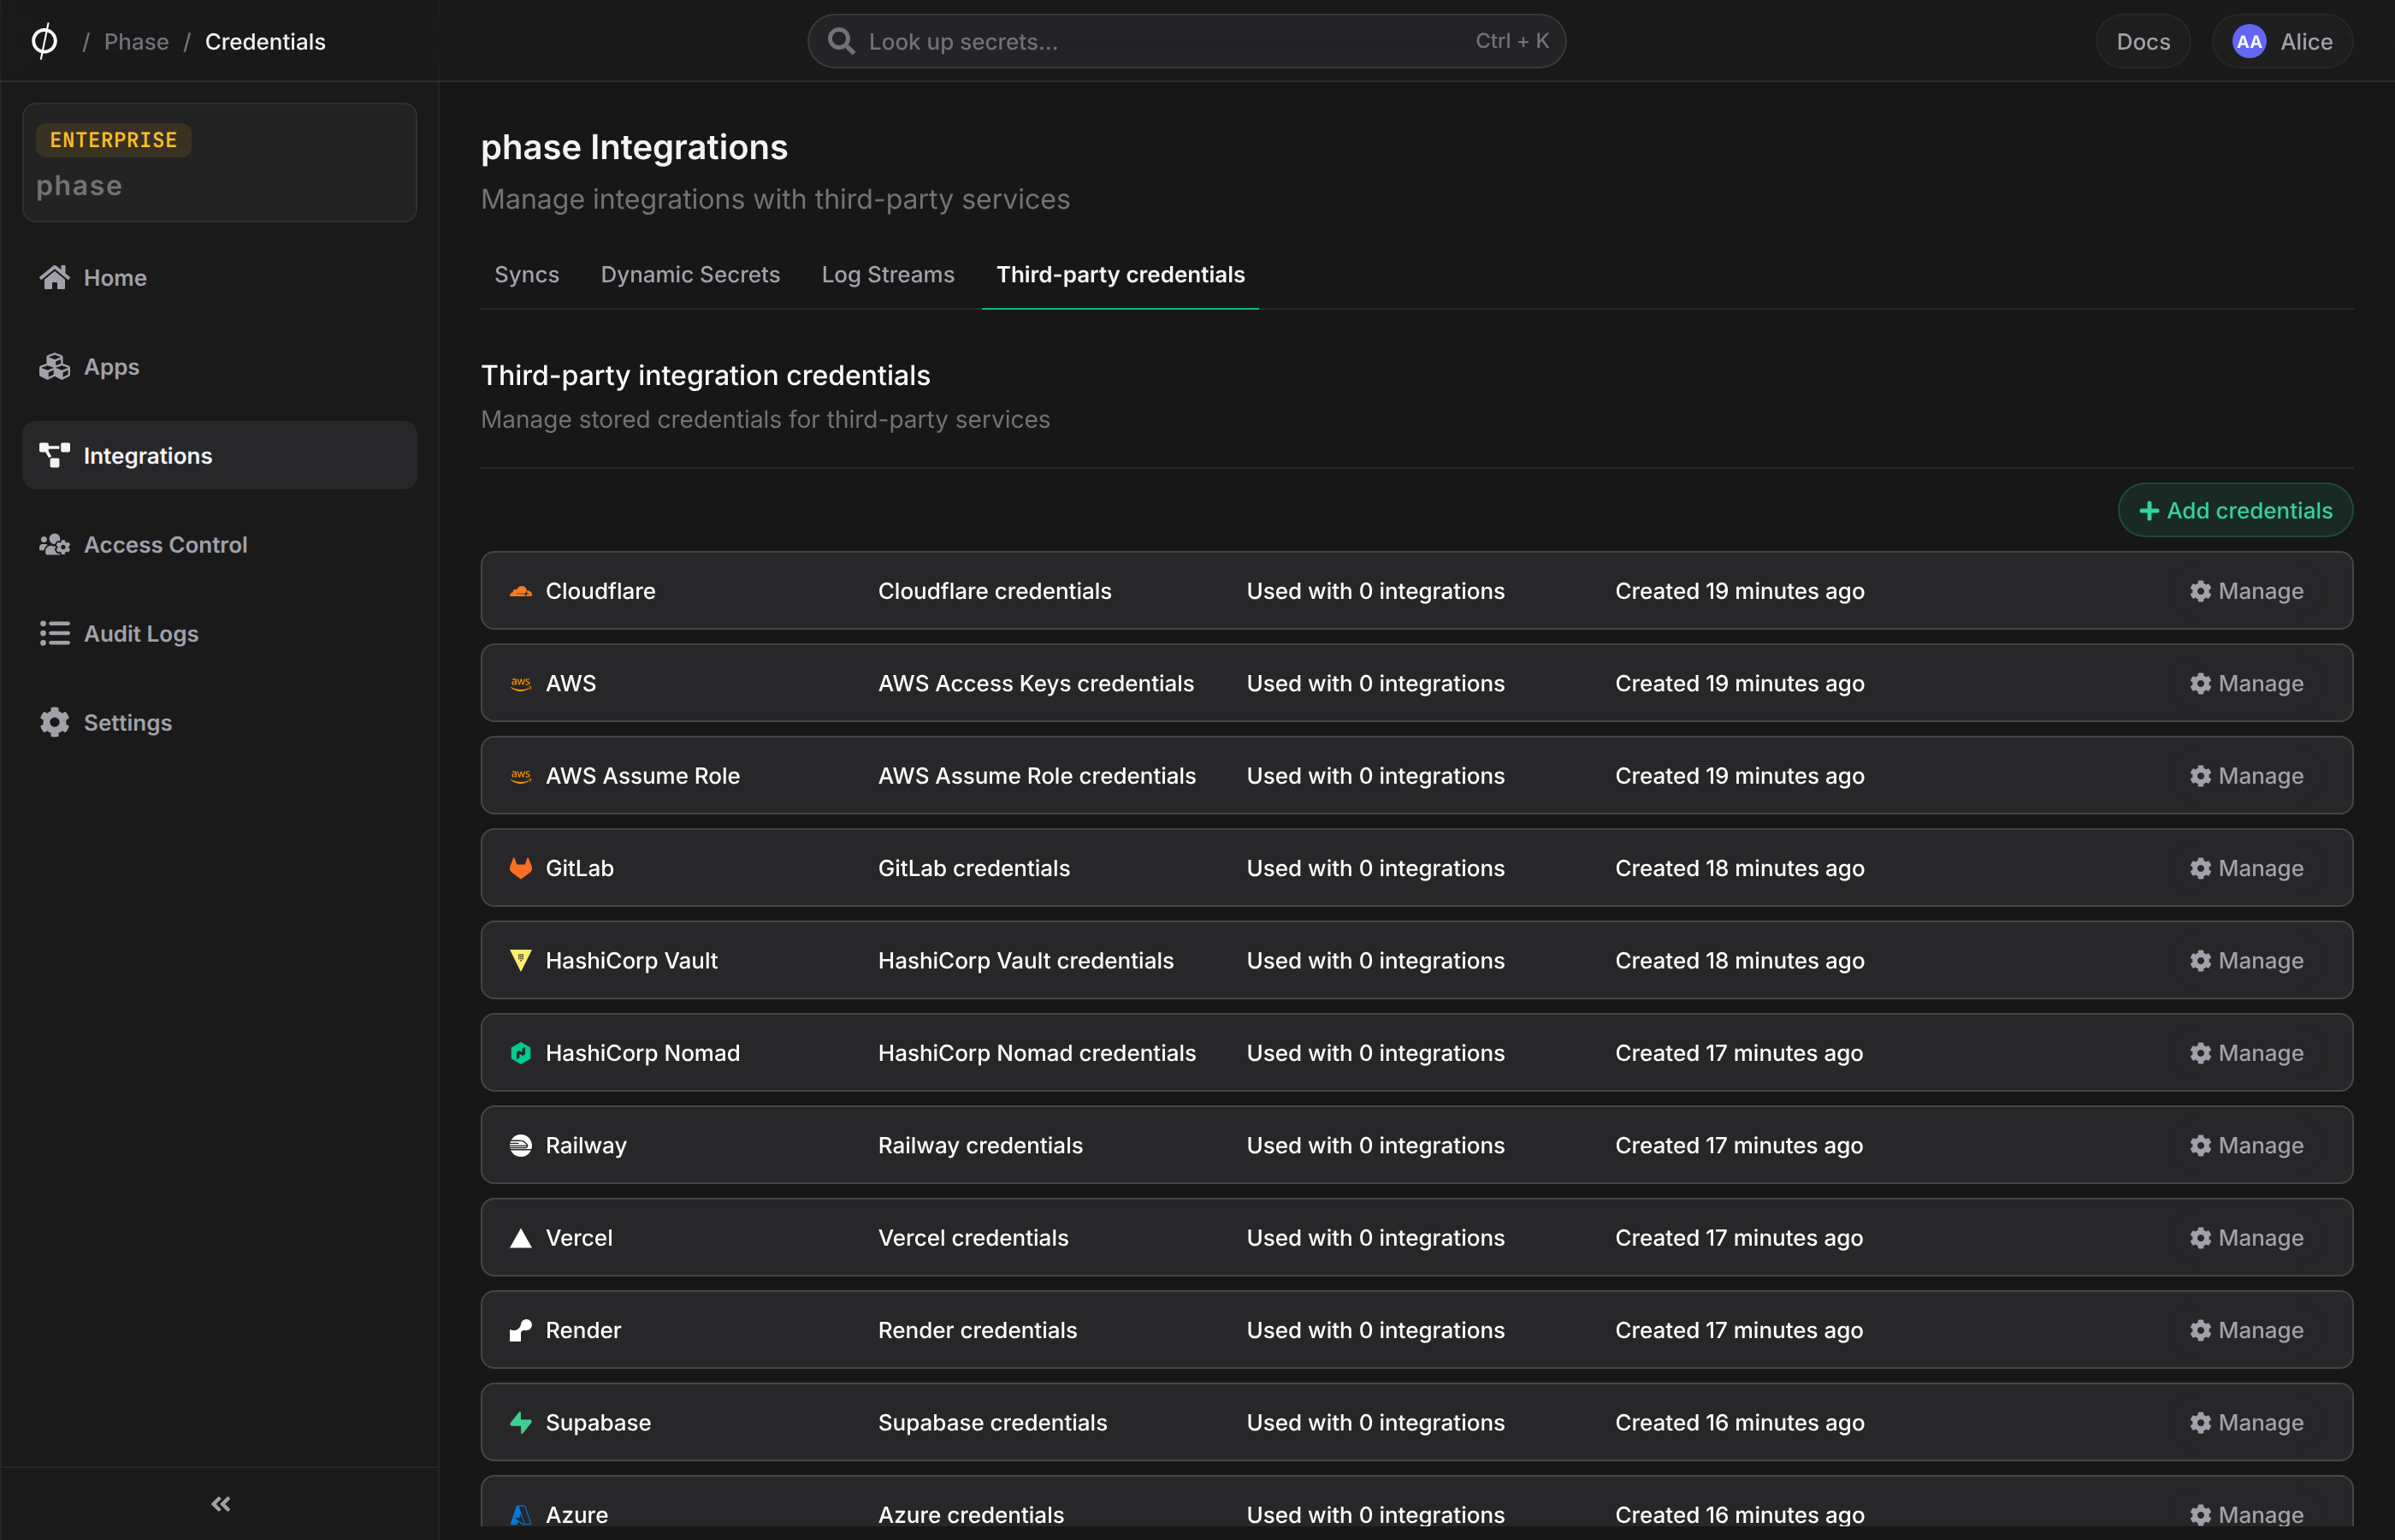Click the HashiCorp Nomad hexagon icon
2395x1540 pixels.
[x=521, y=1053]
